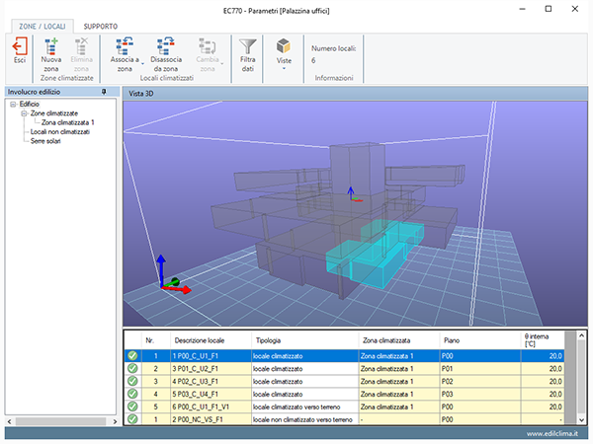593x444 pixels.
Task: Click Associa a zona icon
Action: (x=125, y=46)
